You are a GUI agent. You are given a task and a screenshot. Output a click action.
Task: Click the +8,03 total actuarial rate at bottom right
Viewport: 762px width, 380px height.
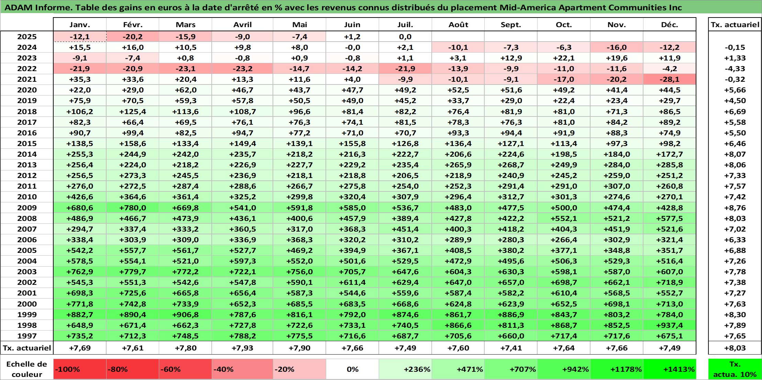click(735, 348)
